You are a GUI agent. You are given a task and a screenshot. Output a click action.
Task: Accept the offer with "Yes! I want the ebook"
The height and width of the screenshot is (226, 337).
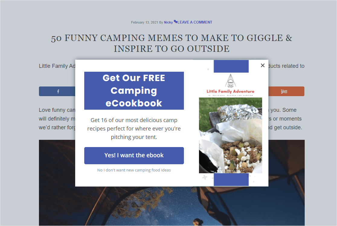pyautogui.click(x=134, y=155)
